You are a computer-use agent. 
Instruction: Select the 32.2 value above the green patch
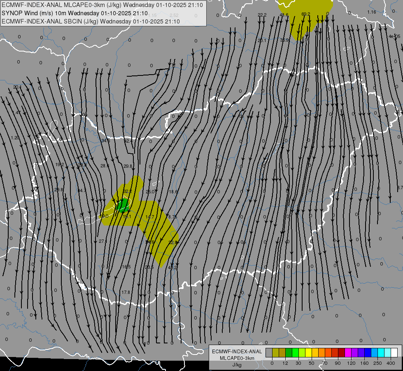pos(127,191)
